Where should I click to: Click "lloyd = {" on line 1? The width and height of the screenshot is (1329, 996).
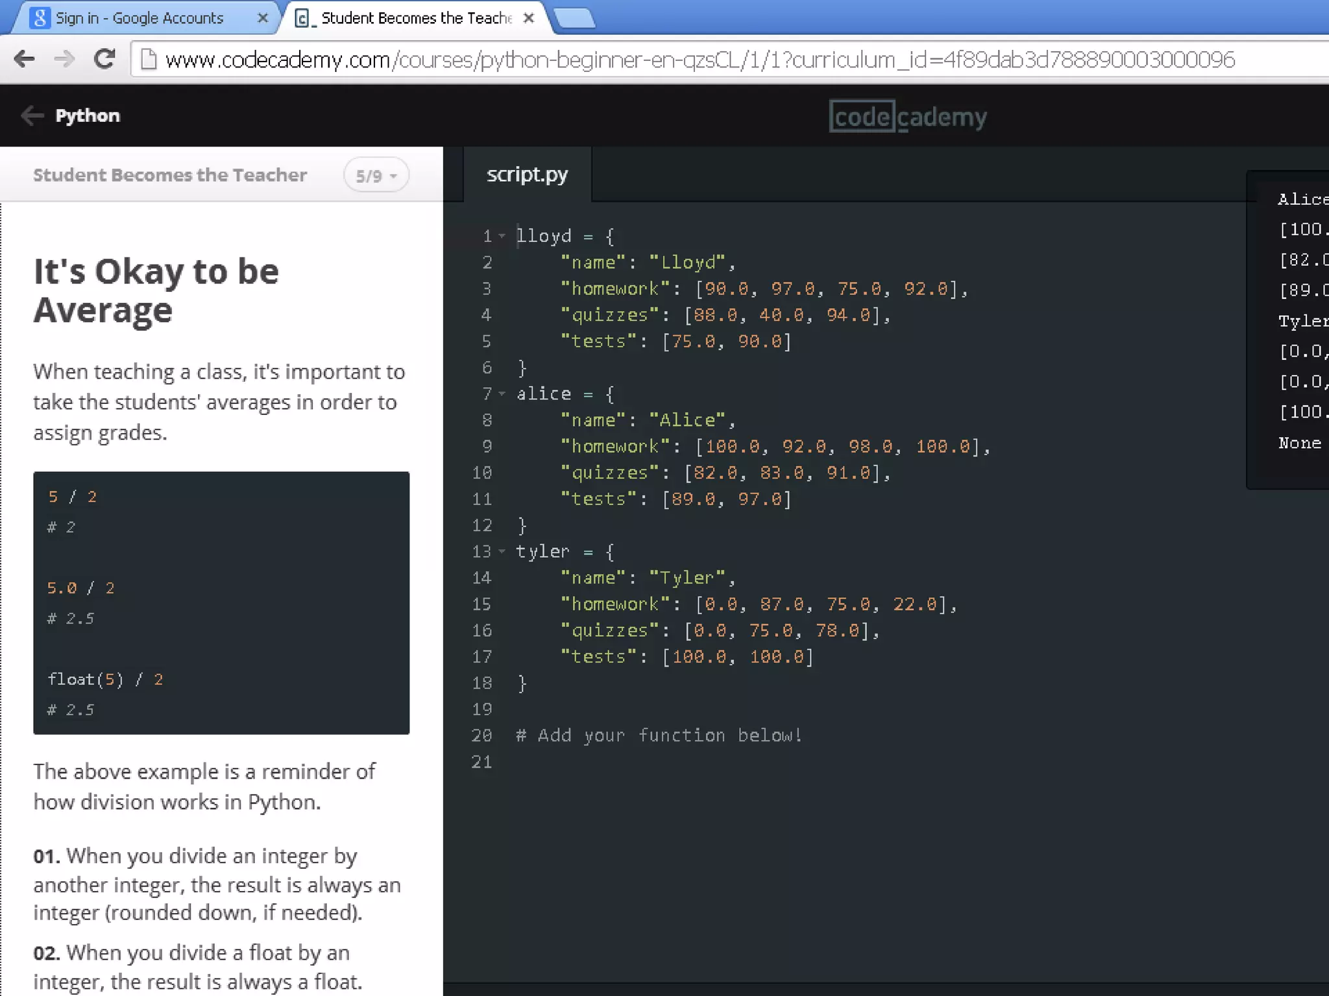point(565,236)
